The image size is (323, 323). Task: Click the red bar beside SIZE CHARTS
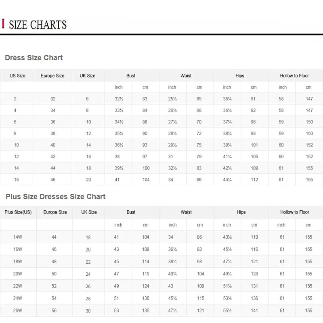click(4, 24)
